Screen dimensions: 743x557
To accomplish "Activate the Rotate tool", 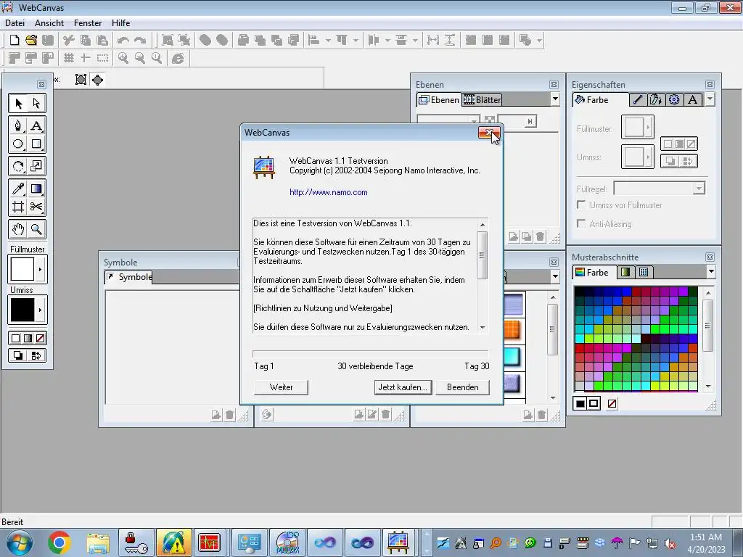I will (x=18, y=166).
